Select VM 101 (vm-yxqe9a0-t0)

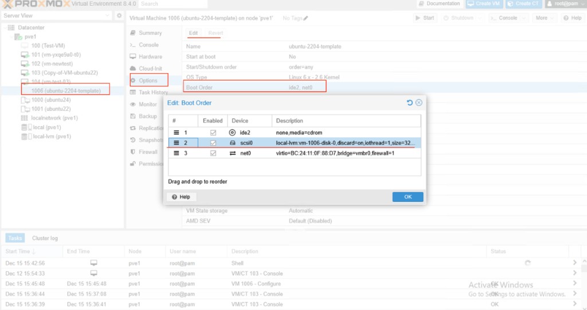click(x=56, y=54)
